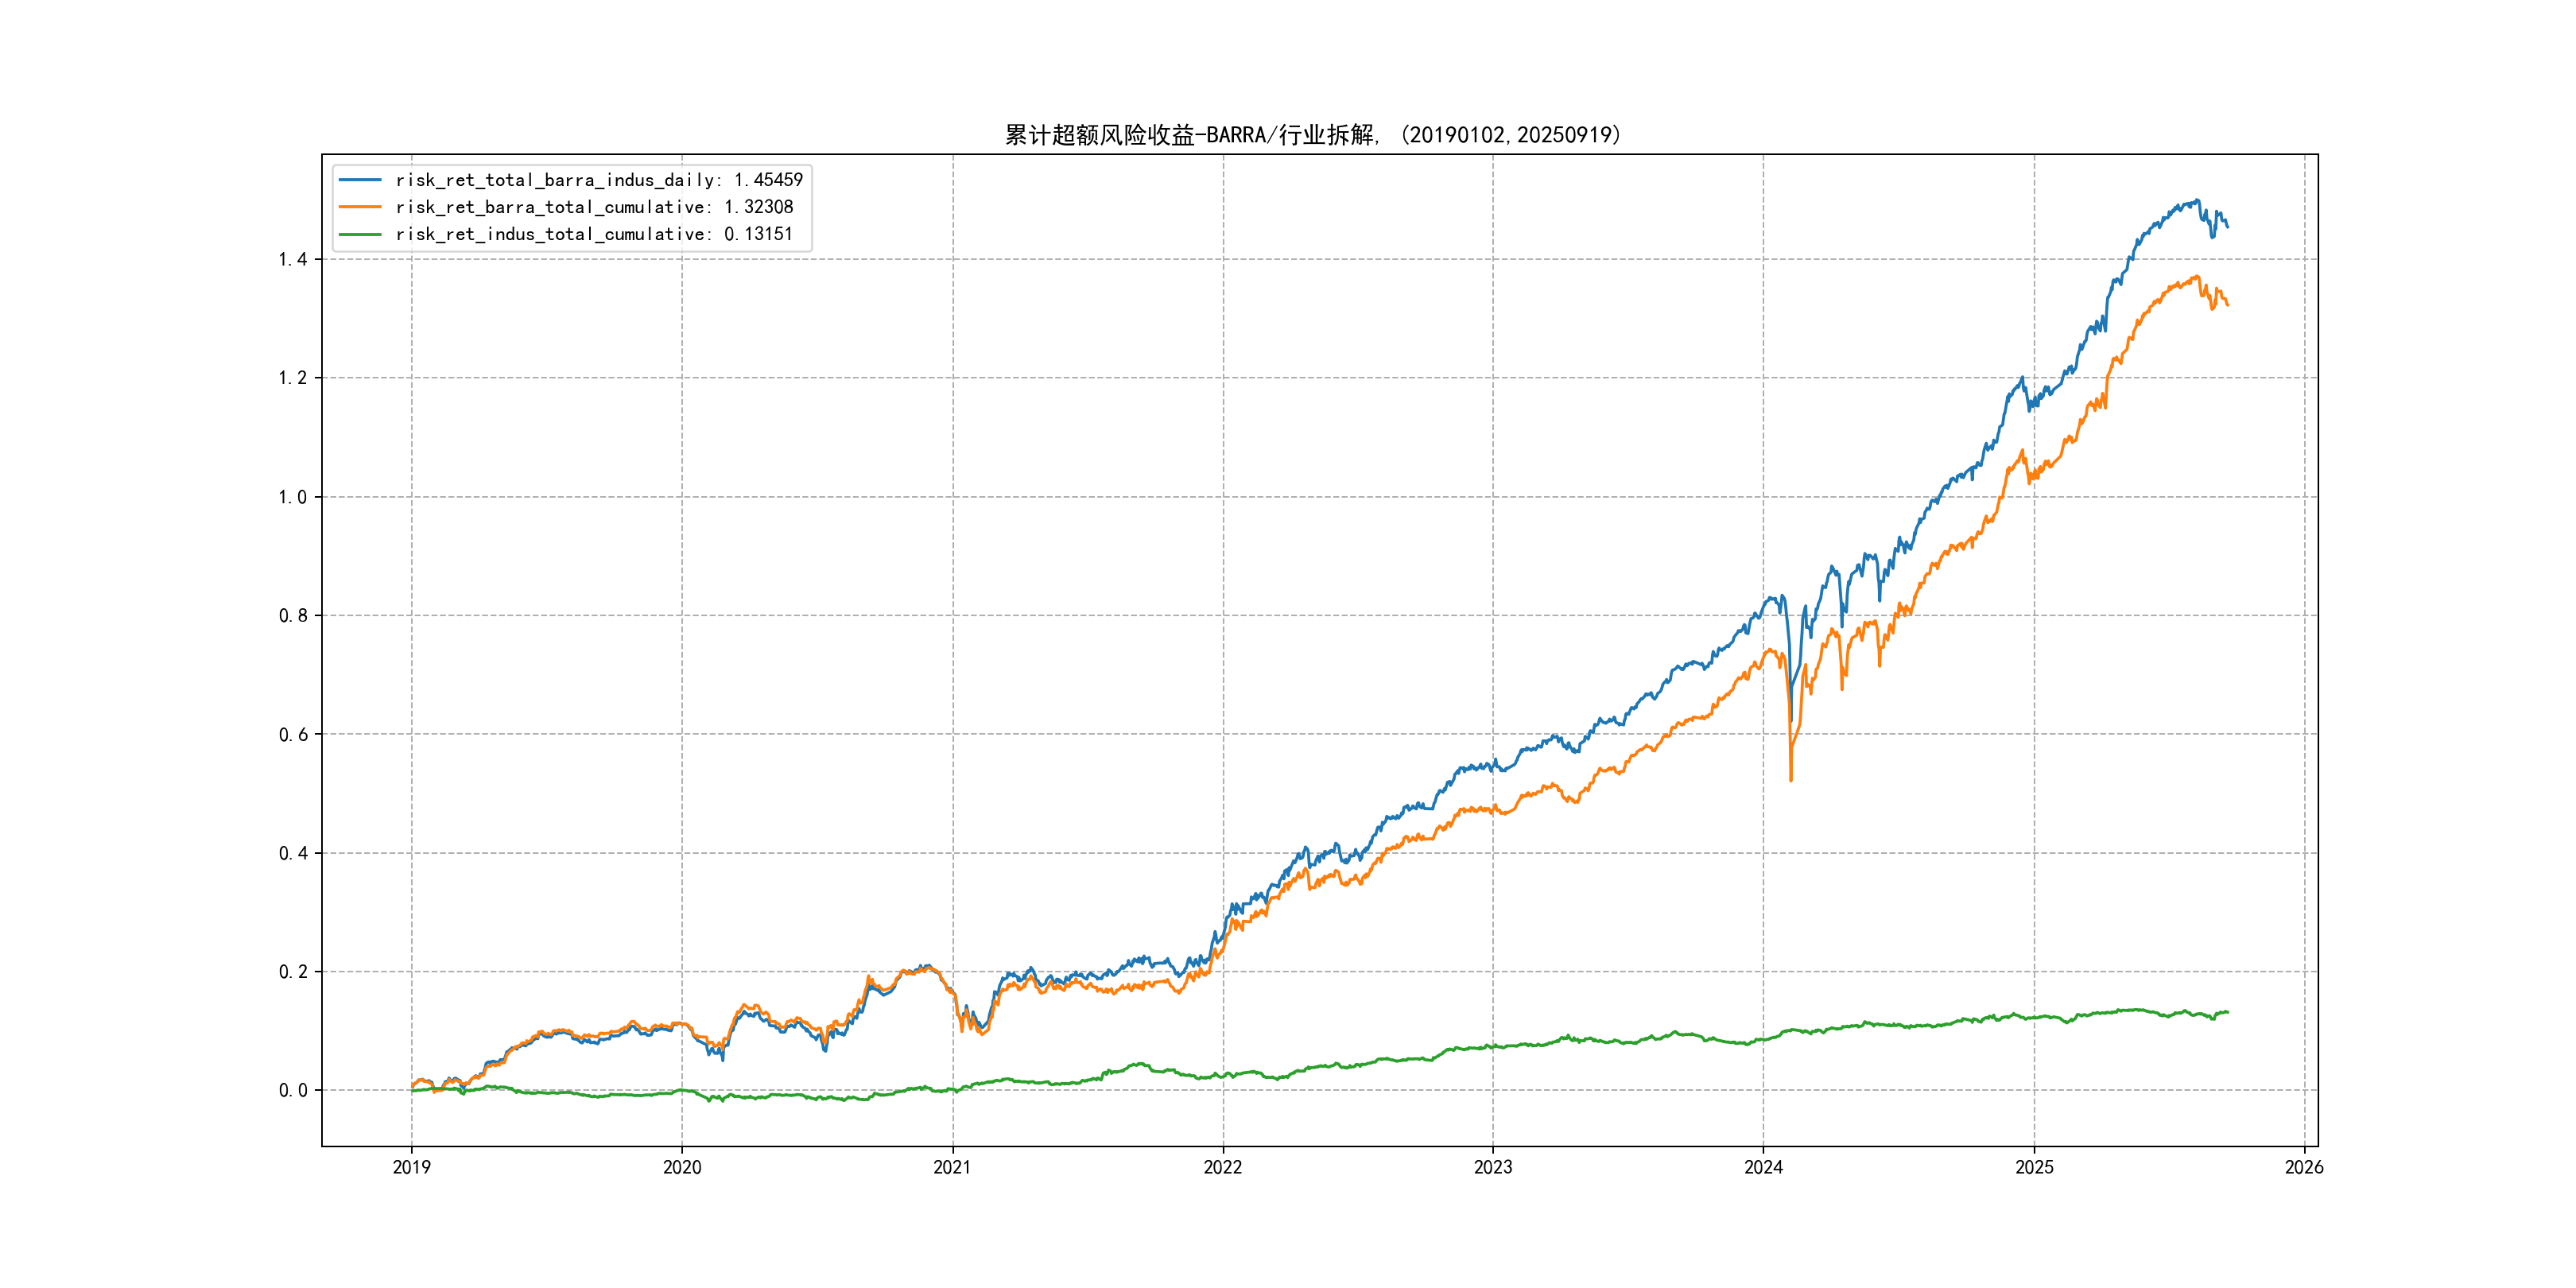This screenshot has width=2576, height=1288.
Task: Click the 2021 x-axis tick label
Action: click(x=952, y=1167)
